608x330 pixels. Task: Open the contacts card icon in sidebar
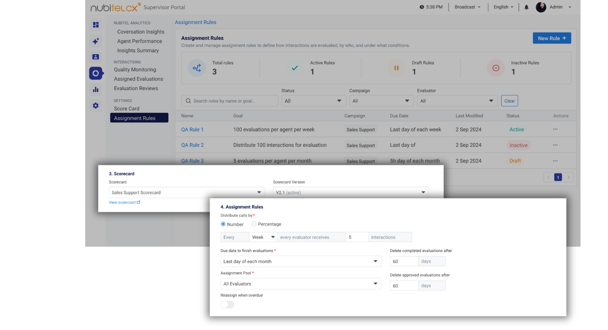coord(96,57)
